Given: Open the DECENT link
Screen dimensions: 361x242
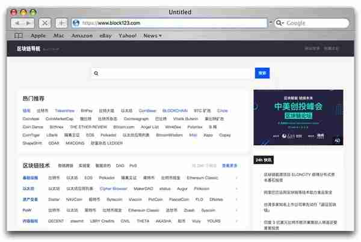Looking at the screenshot, I should 56,221.
